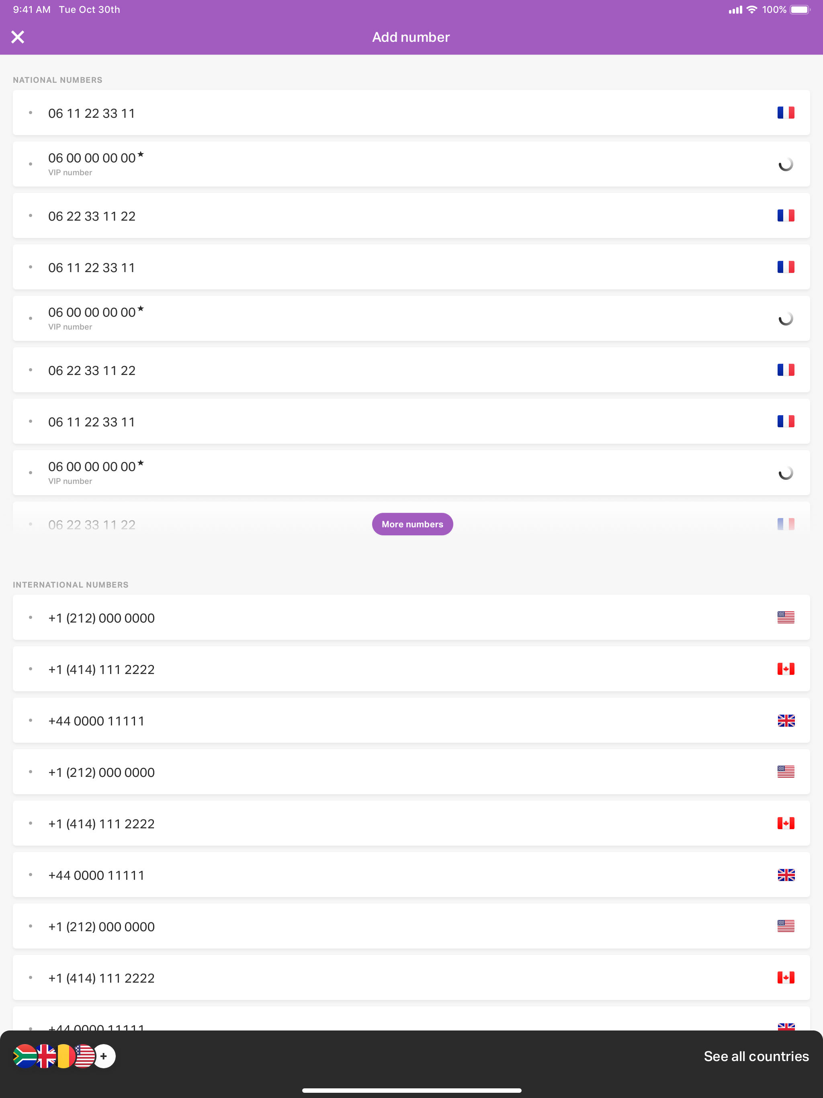Choose the topmost +1 (212) 000 0000 entry
This screenshot has height=1098, width=823.
tap(101, 618)
